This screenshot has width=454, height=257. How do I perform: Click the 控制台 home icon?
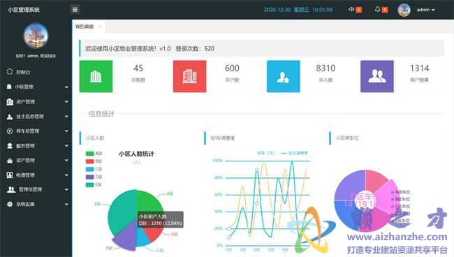[10, 71]
